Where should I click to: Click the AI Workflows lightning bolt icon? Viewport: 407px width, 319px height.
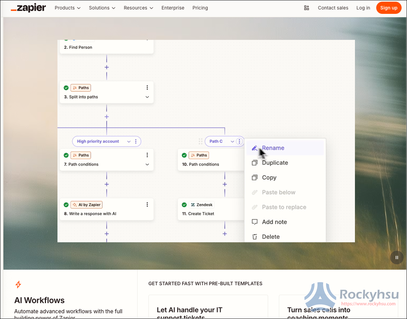point(18,284)
